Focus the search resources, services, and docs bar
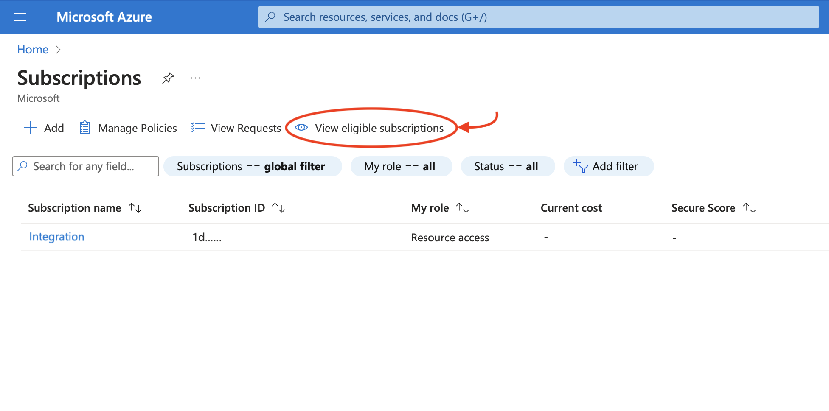 click(538, 17)
